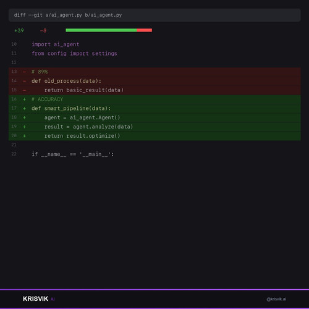Viewport: 309px width, 309px height.
Task: Click the added comment '# ACCURACY'
Action: (47, 99)
